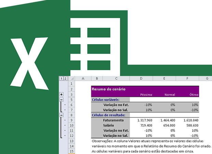Click the select-all corner triangle
The image size is (212, 154).
(x=72, y=78)
